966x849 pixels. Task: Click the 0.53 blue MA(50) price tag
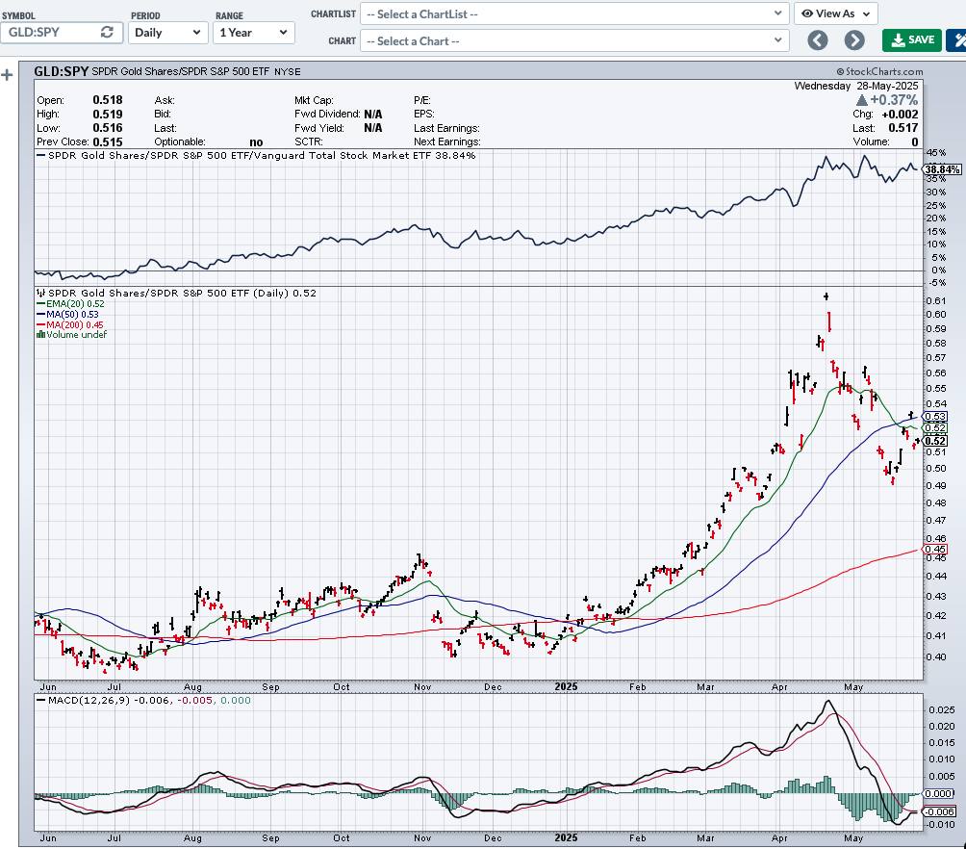[935, 416]
